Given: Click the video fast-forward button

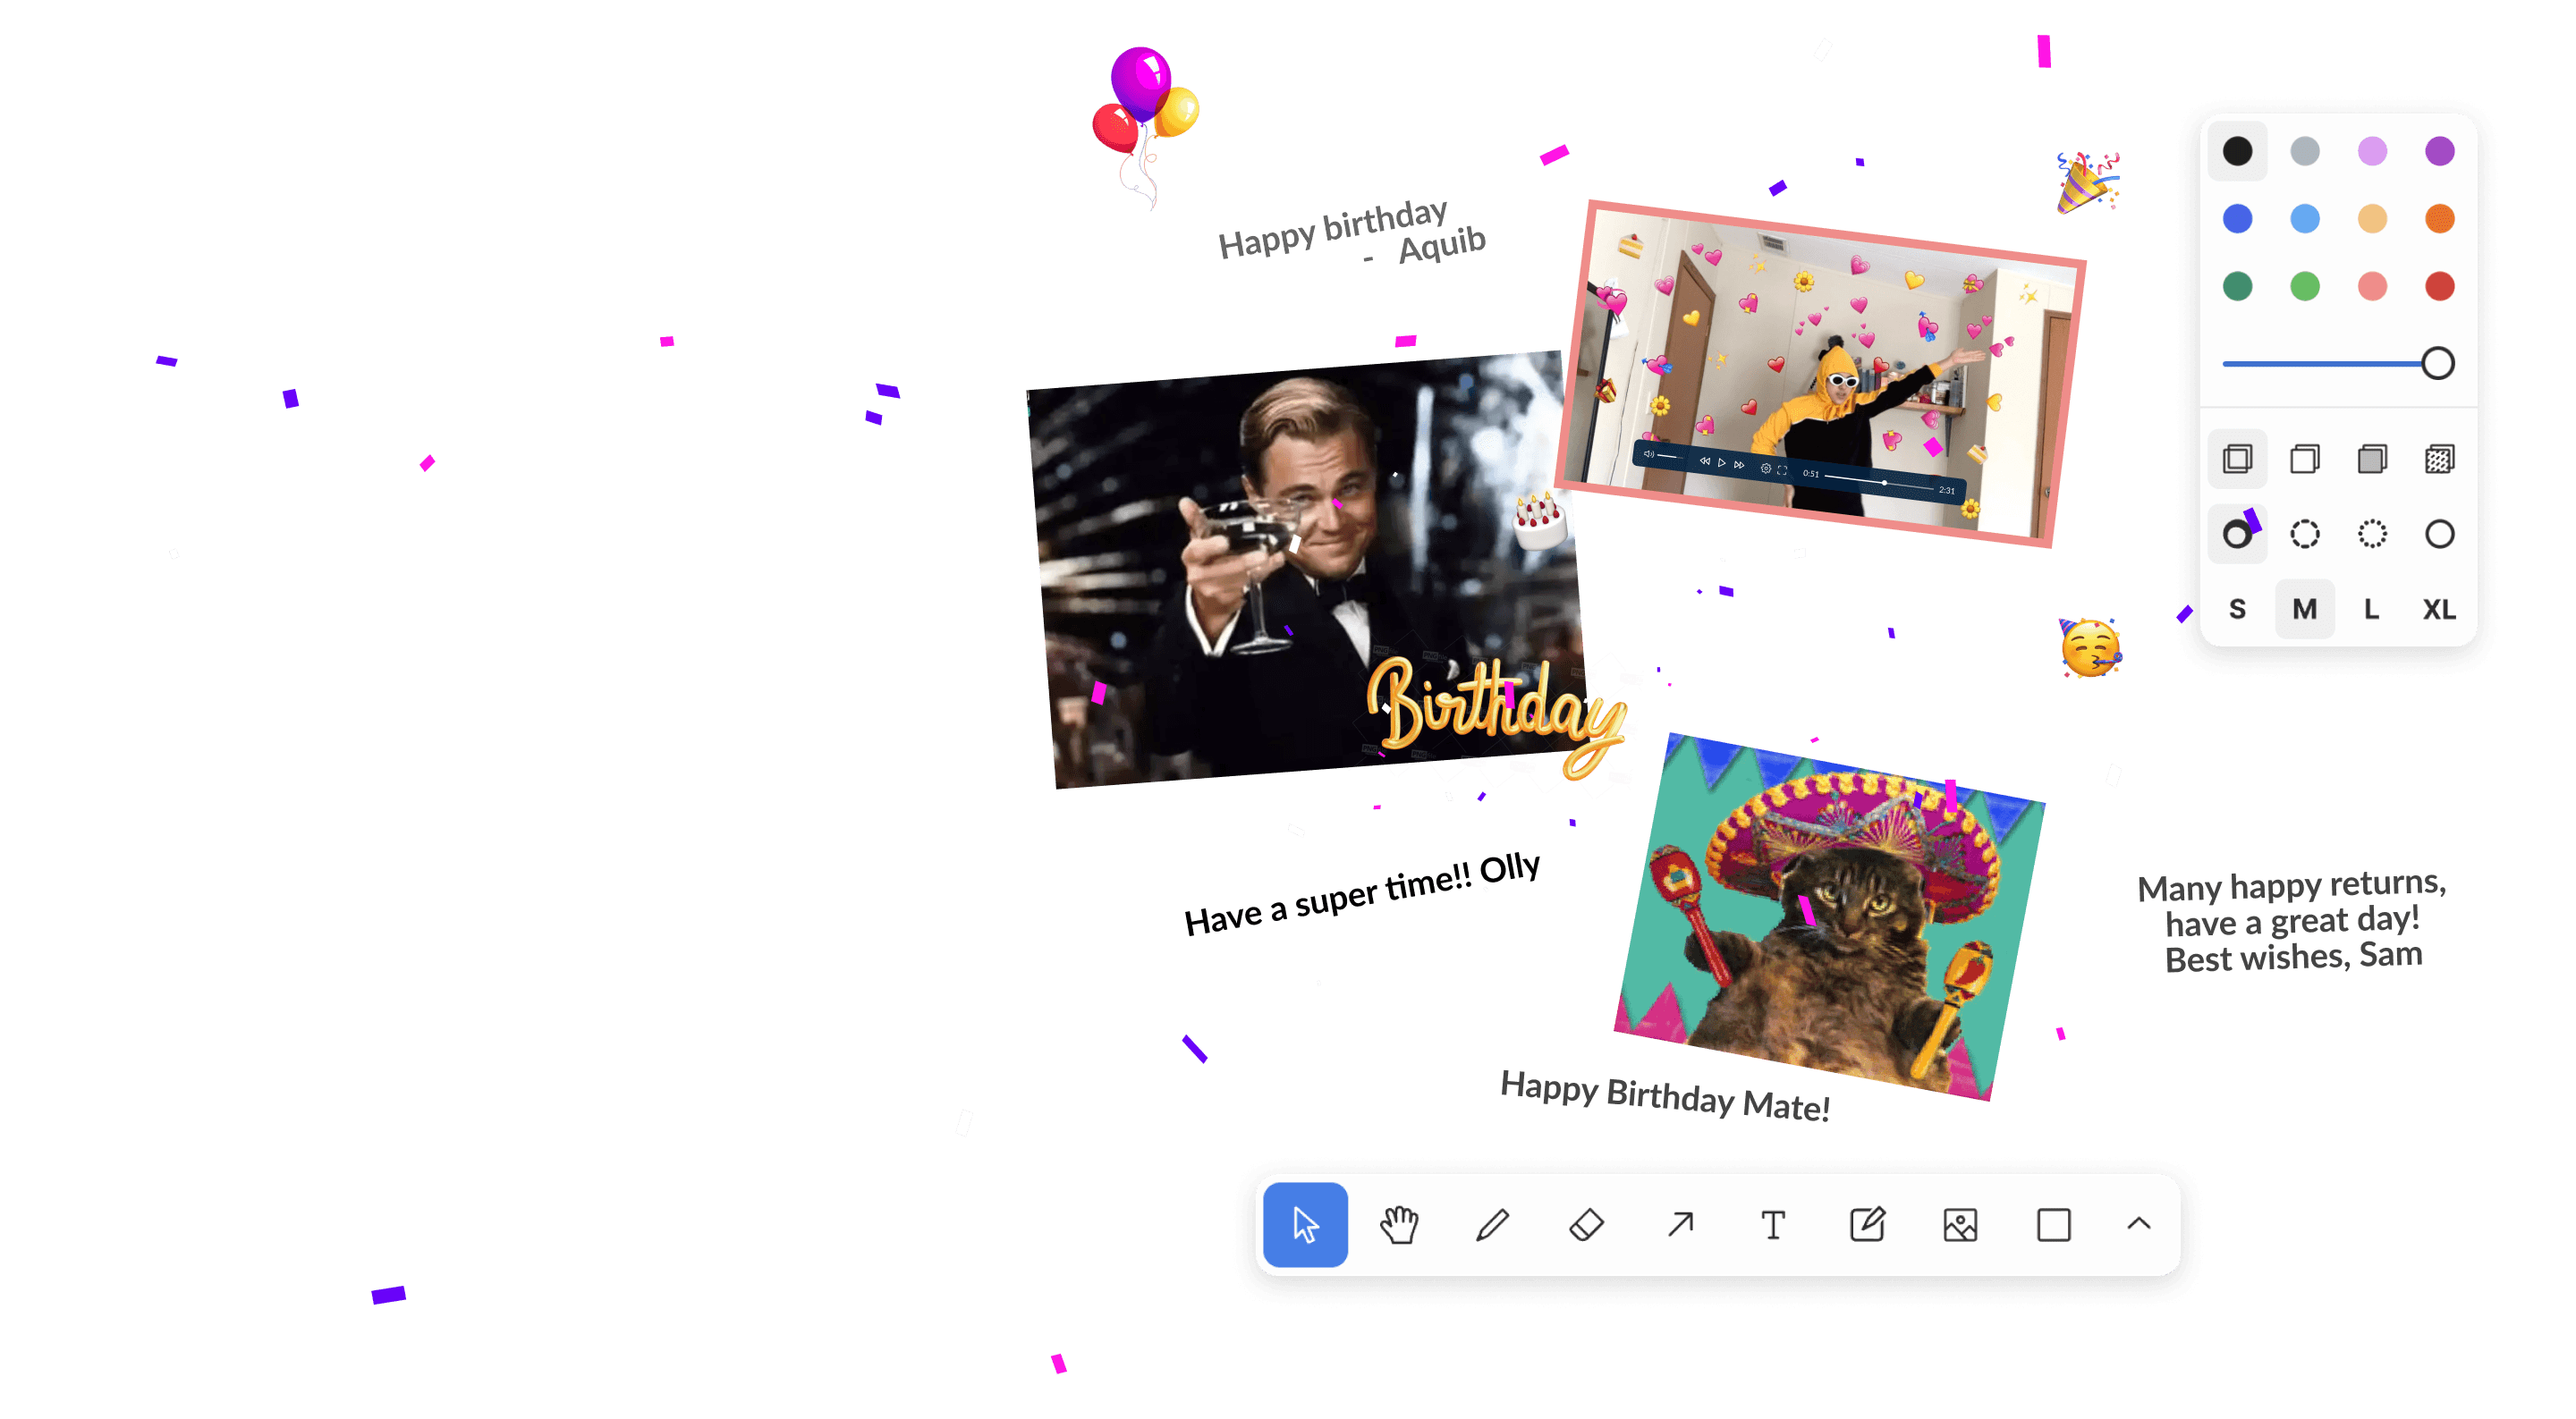Looking at the screenshot, I should click(x=1739, y=464).
